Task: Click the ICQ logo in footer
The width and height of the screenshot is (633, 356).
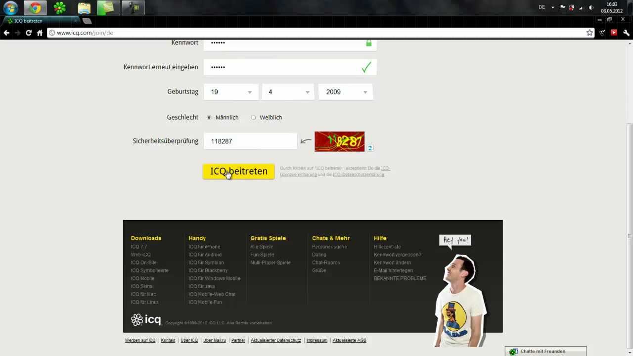Action: coord(146,320)
